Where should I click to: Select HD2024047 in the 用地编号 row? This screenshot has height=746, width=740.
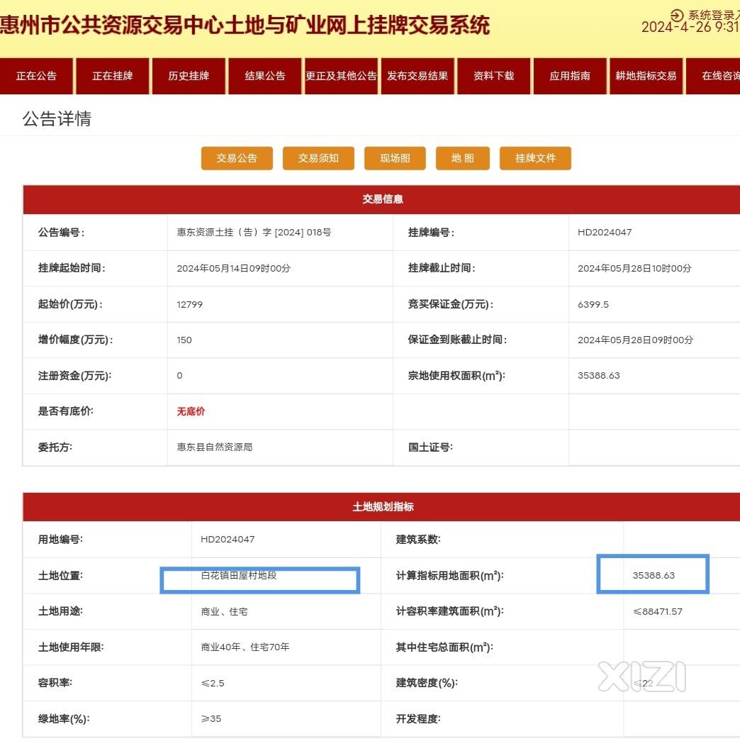coord(228,540)
